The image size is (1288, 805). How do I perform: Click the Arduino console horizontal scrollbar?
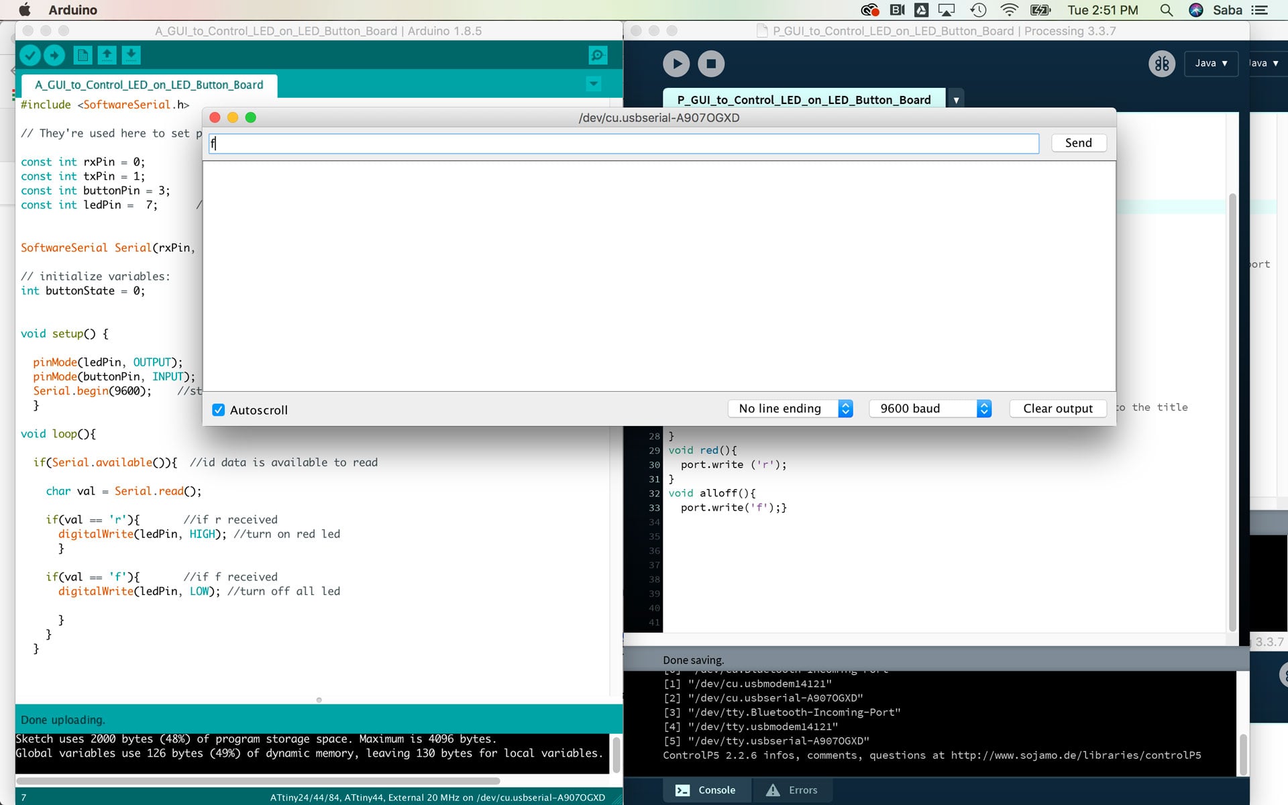pos(258,781)
